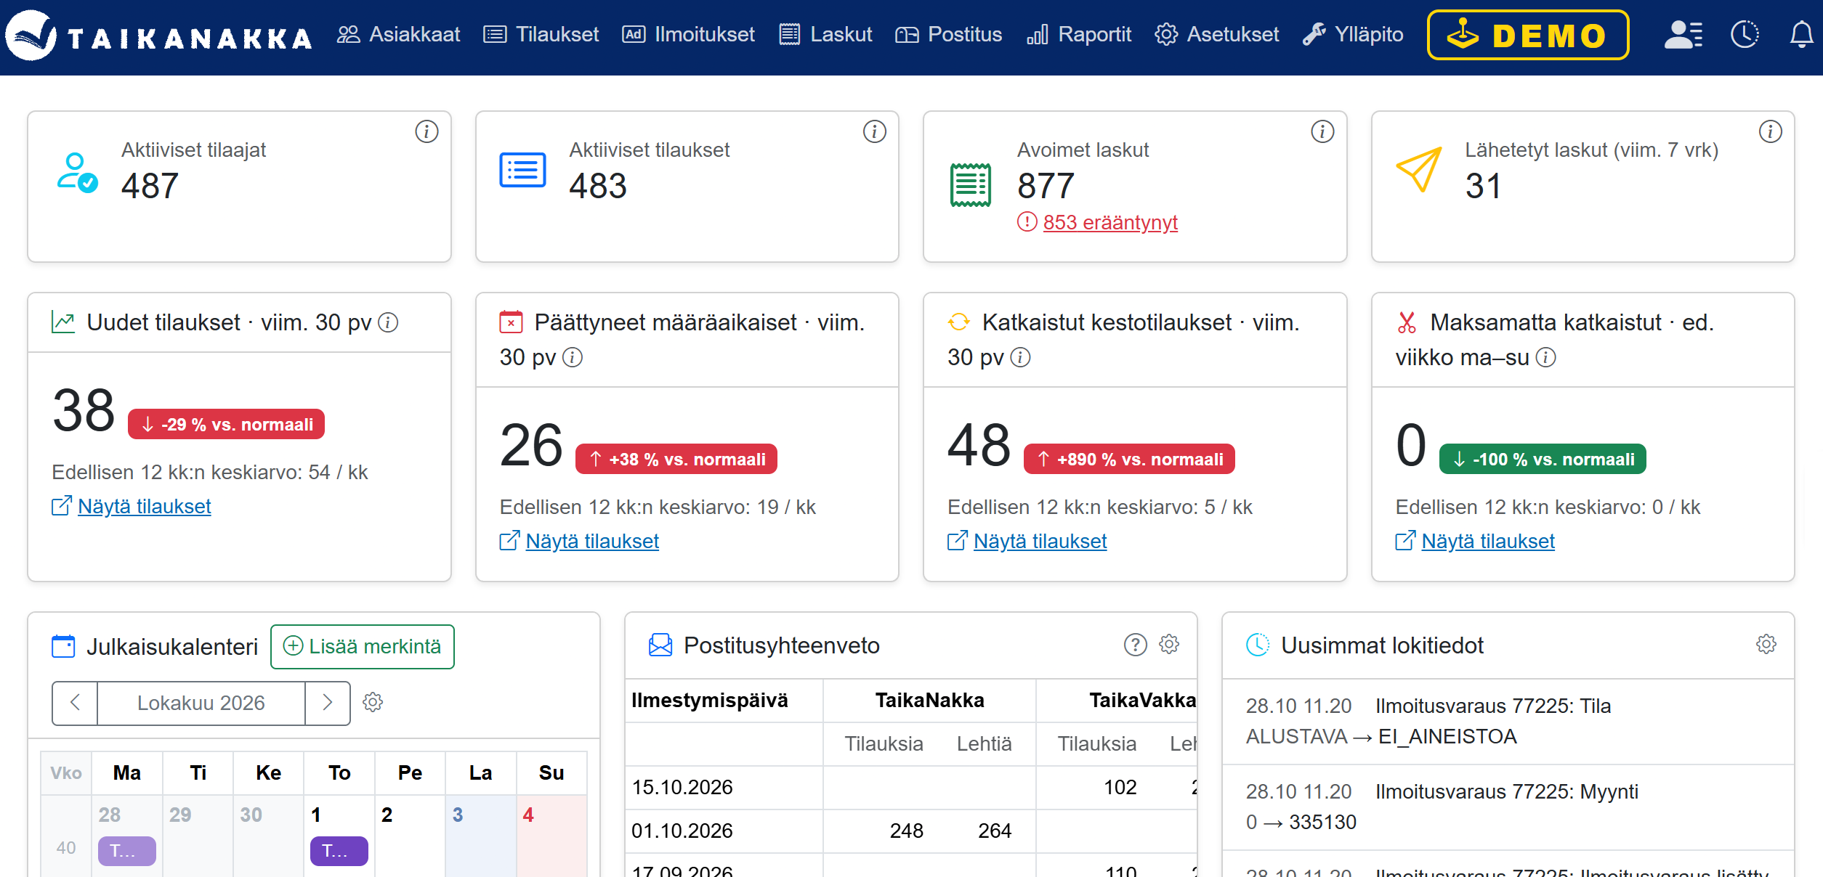Open log entry ALUSTAVA → EI_AINEISTOA

pos(1508,721)
